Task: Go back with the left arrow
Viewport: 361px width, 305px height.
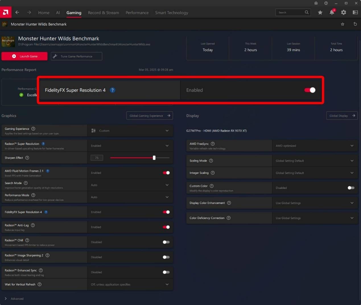Action: pos(17,13)
